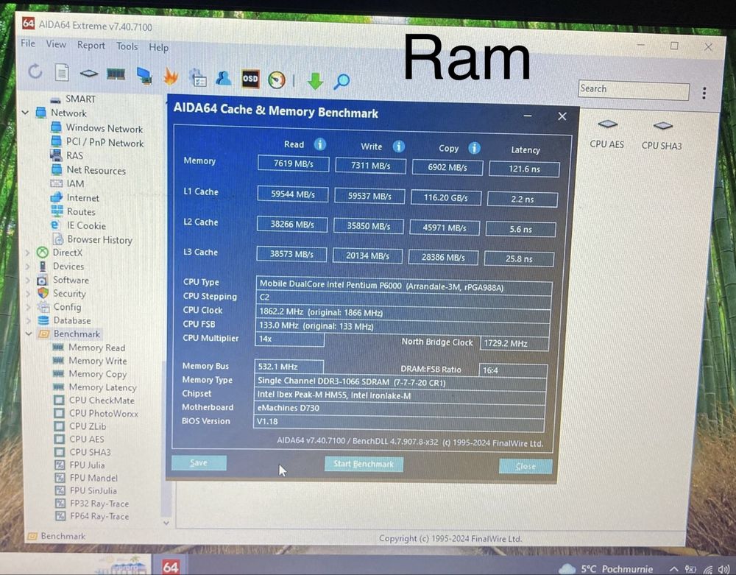
Task: Click the Save button in benchmark dialog
Action: [199, 463]
